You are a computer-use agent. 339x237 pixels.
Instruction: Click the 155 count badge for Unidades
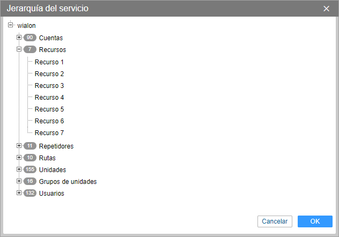coord(30,170)
